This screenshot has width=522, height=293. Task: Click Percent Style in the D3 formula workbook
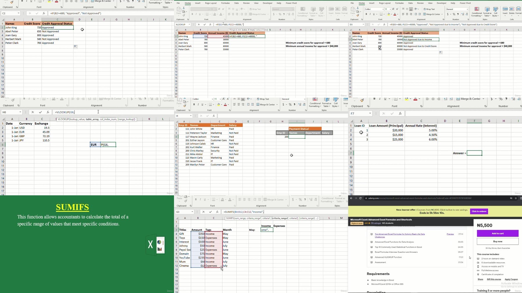coord(454,14)
